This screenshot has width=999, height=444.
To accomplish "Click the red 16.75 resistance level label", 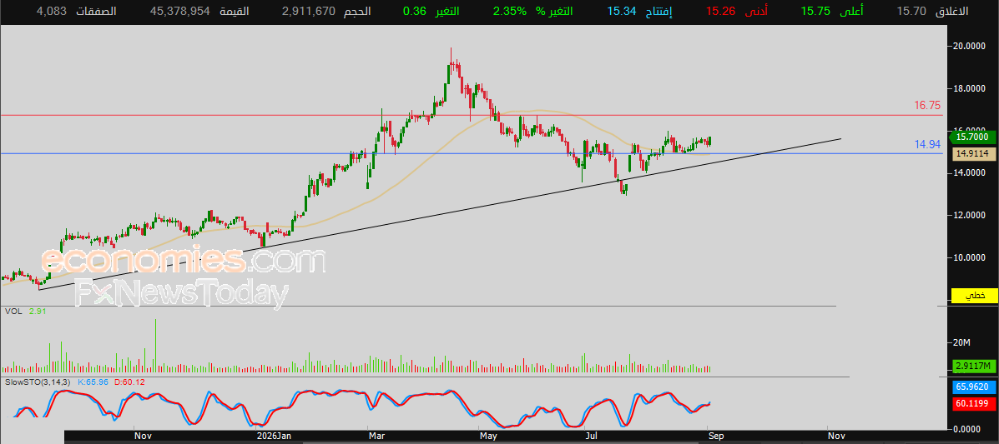I will point(927,106).
